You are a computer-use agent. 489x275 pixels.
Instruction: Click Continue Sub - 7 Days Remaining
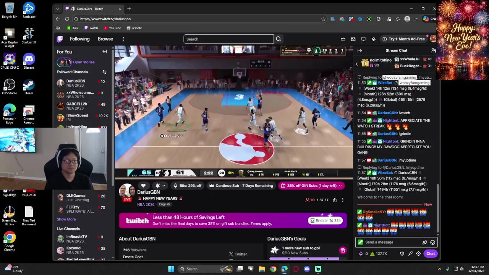coord(241,186)
